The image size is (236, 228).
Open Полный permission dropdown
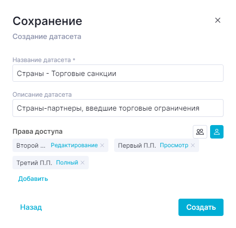tap(67, 163)
